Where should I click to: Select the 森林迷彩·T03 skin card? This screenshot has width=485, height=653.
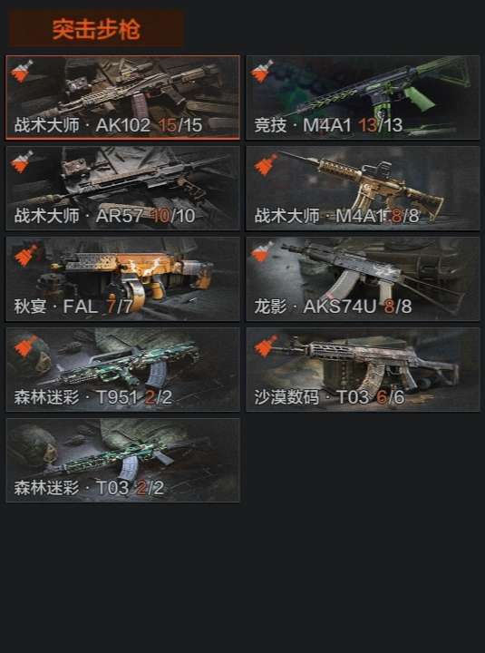122,460
